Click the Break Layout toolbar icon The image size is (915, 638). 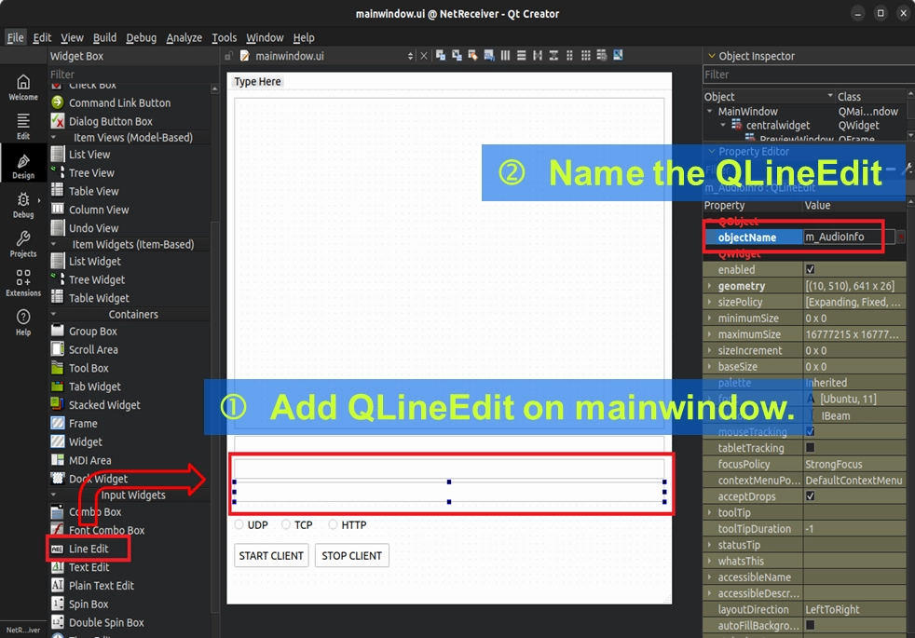coord(602,55)
